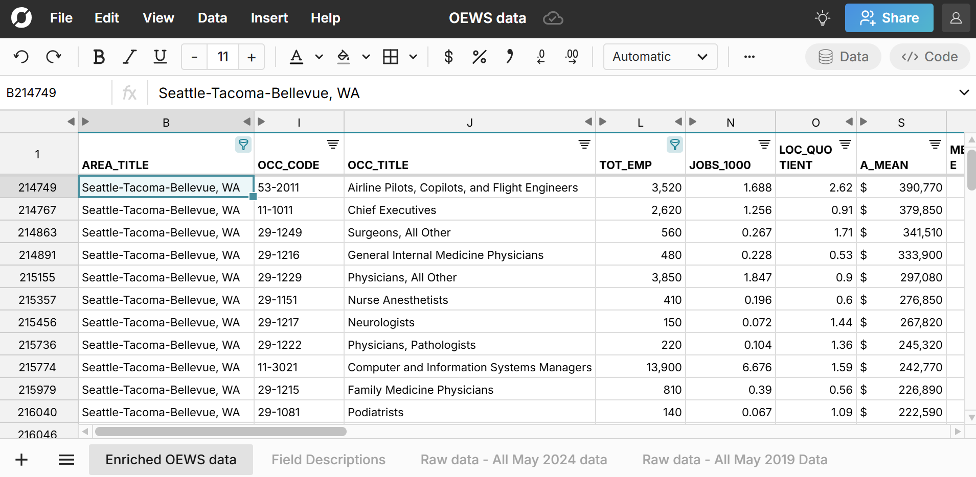Apply currency formatting to the selection
Viewport: 976px width, 477px height.
point(448,57)
